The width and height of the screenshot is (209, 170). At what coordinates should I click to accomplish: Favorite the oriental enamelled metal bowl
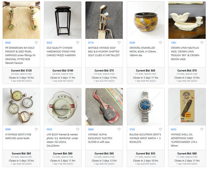tap(160, 43)
